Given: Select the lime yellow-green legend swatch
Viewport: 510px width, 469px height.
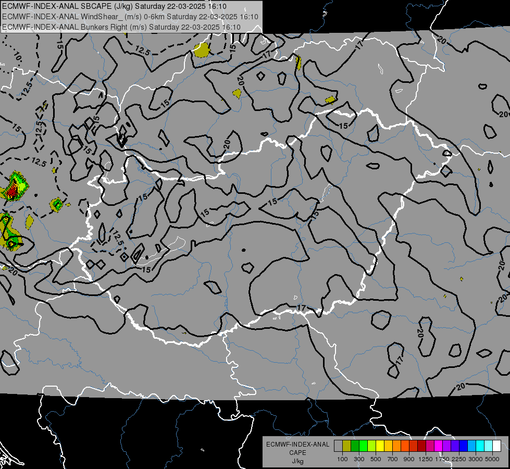Looking at the screenshot, I should [372, 446].
